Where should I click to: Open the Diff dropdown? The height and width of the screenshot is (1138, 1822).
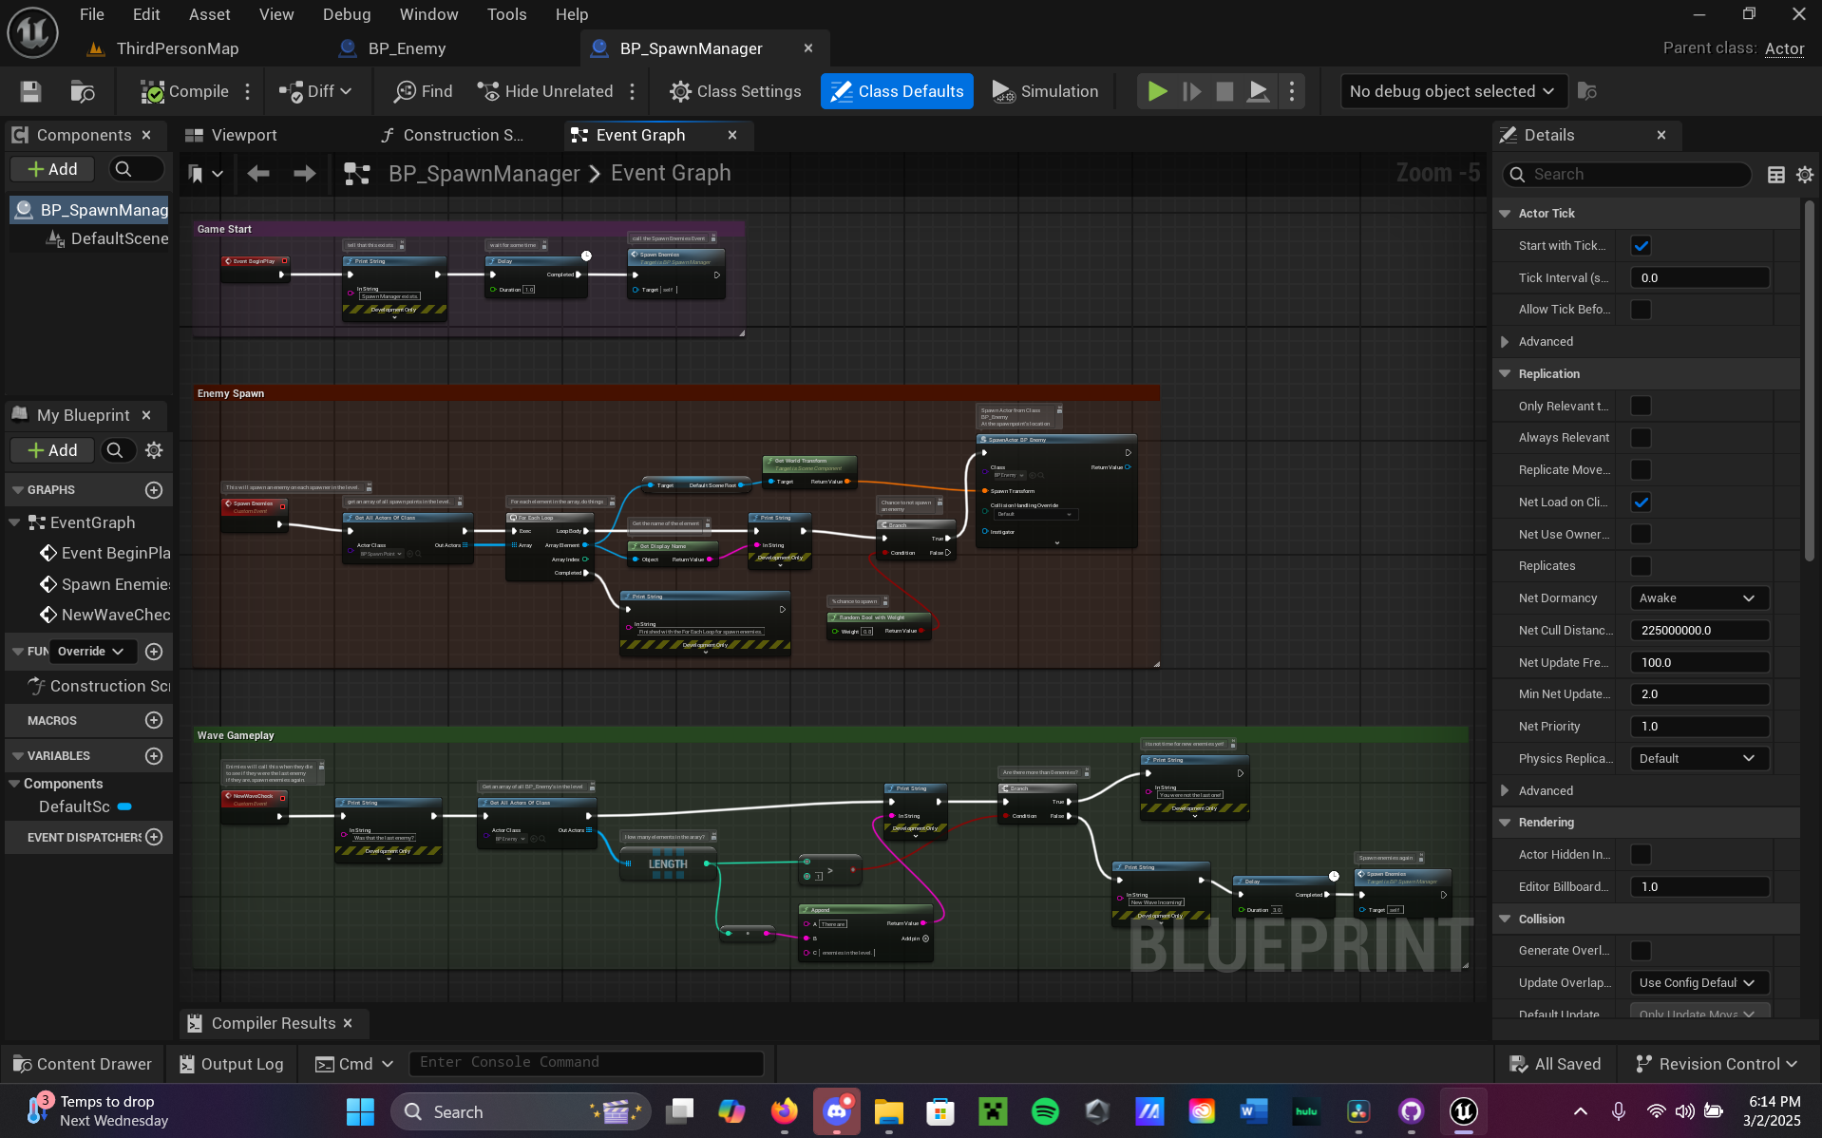pos(315,91)
